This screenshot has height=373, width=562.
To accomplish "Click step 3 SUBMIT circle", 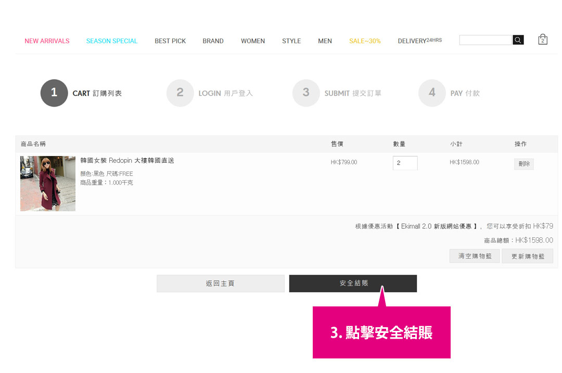I will click(x=306, y=93).
